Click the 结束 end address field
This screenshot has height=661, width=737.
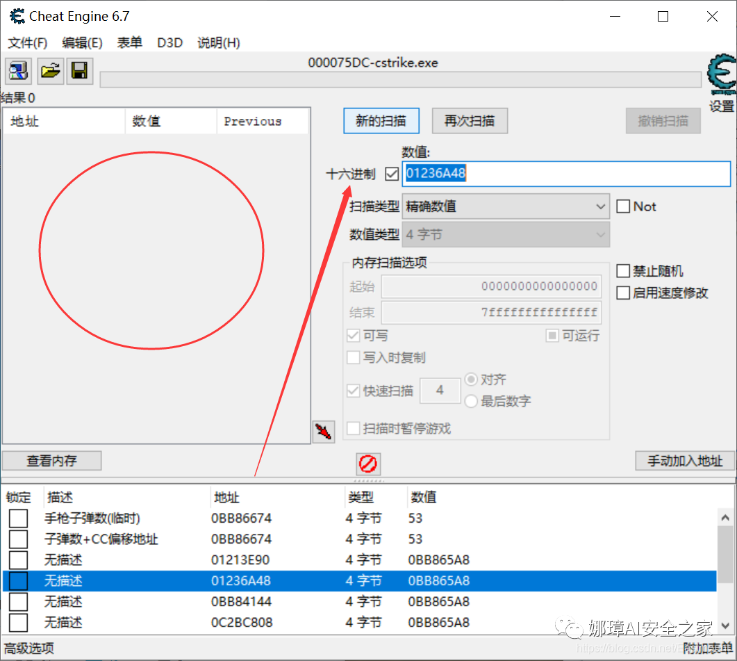[x=491, y=312]
